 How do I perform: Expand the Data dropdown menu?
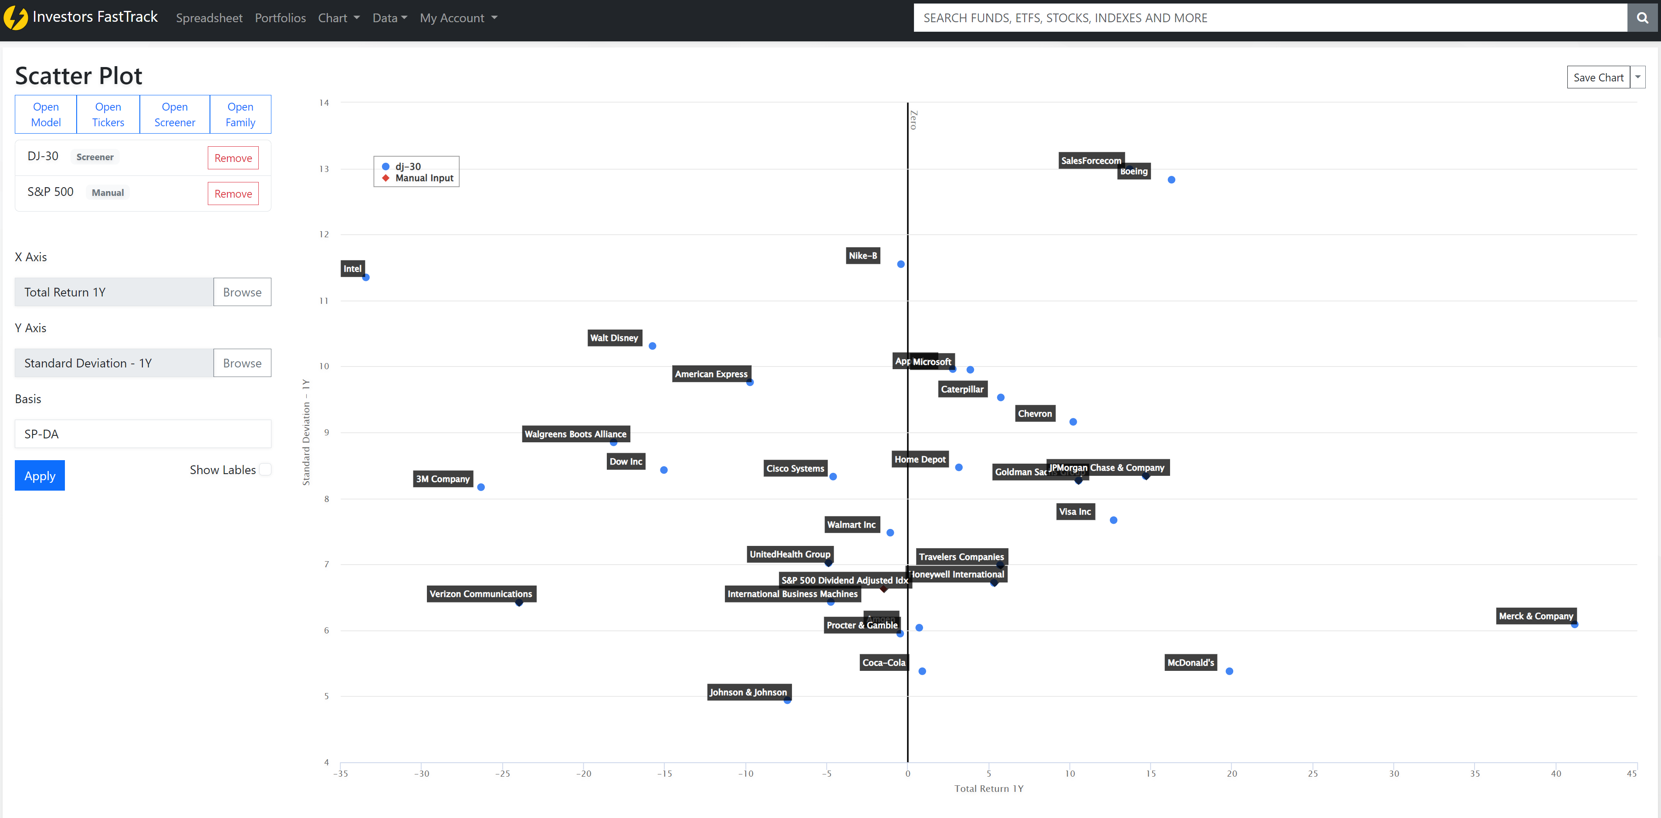[x=389, y=18]
